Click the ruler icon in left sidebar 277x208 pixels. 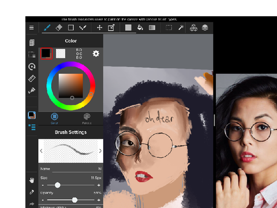(x=32, y=79)
